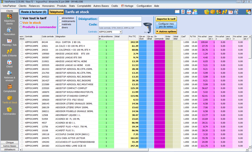Tick the matériels checkbox
The image size is (252, 152).
point(60,24)
